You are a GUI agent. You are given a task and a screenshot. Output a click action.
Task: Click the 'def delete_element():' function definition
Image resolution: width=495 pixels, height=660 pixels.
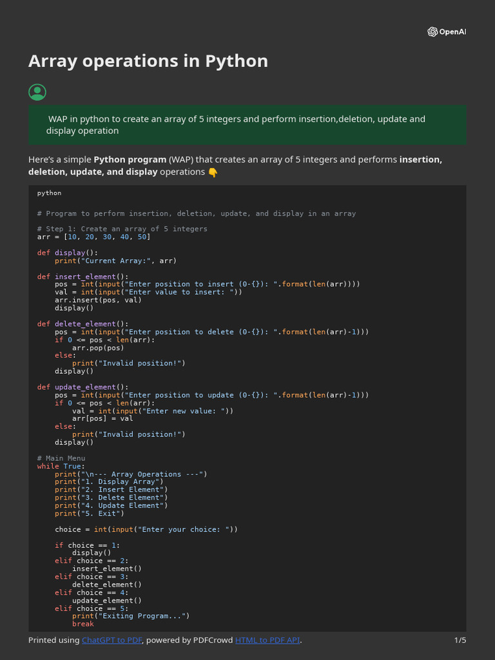pos(82,324)
